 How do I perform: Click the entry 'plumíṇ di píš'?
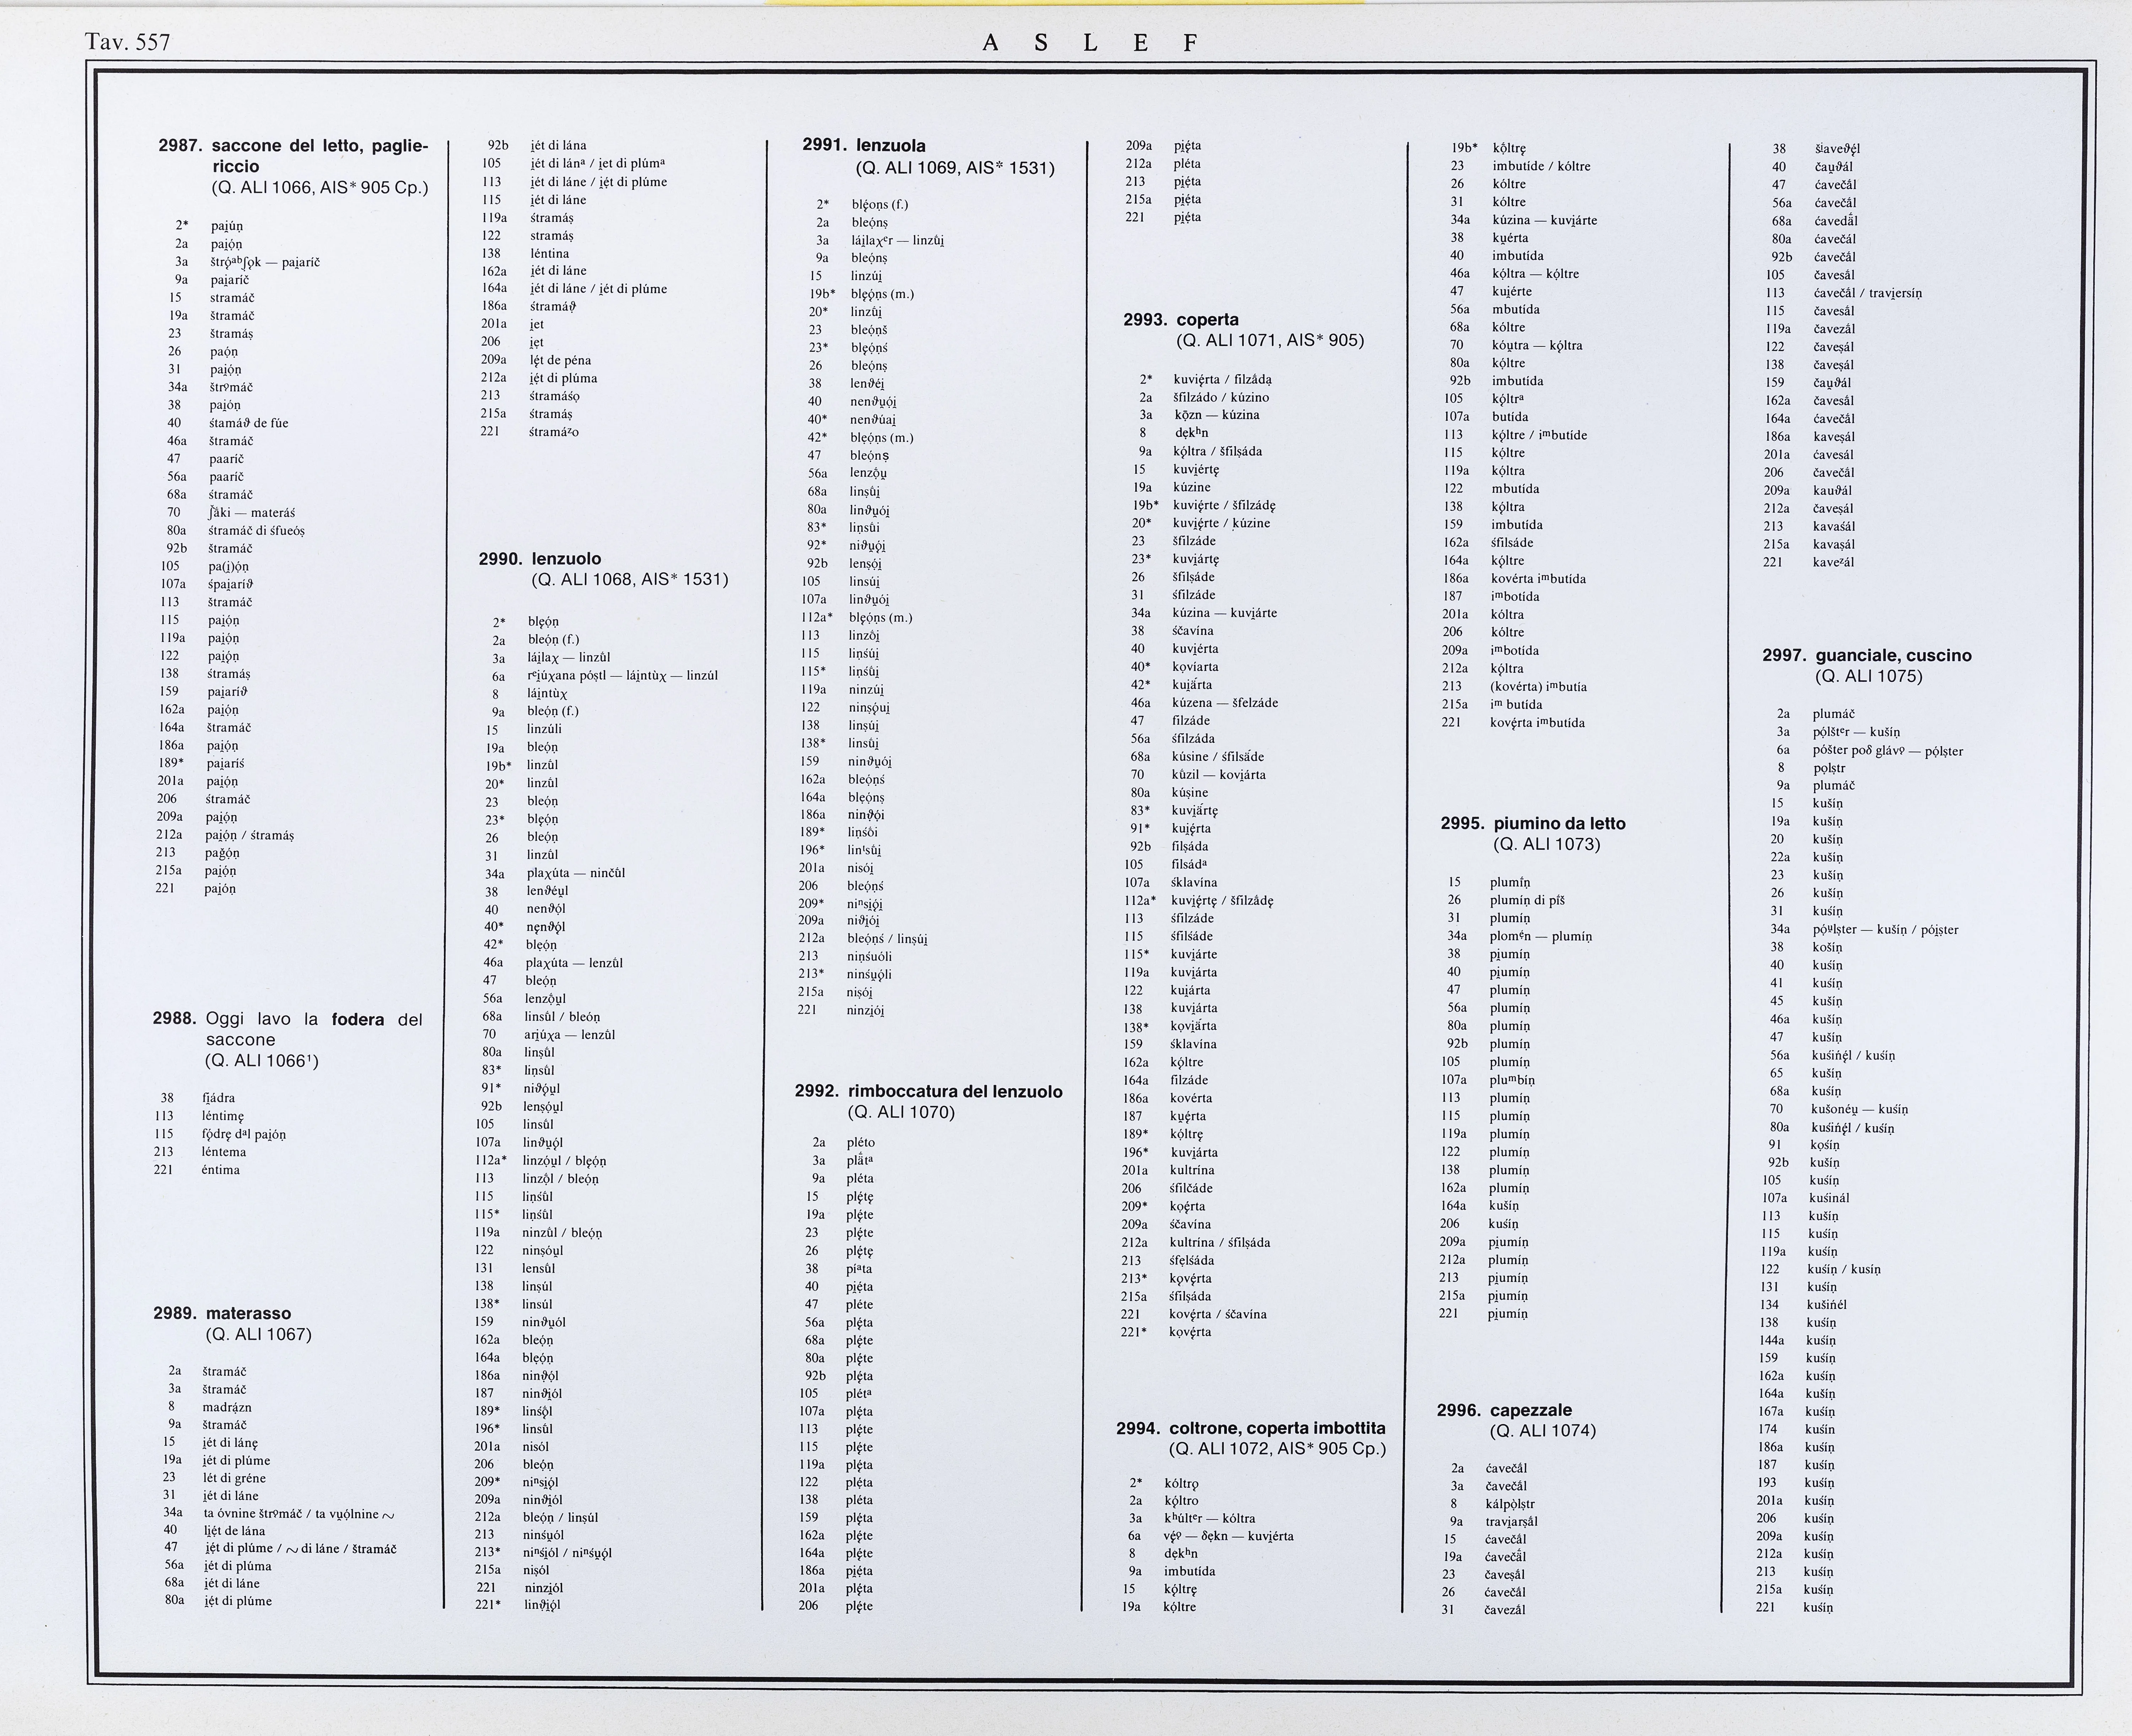pyautogui.click(x=1527, y=900)
